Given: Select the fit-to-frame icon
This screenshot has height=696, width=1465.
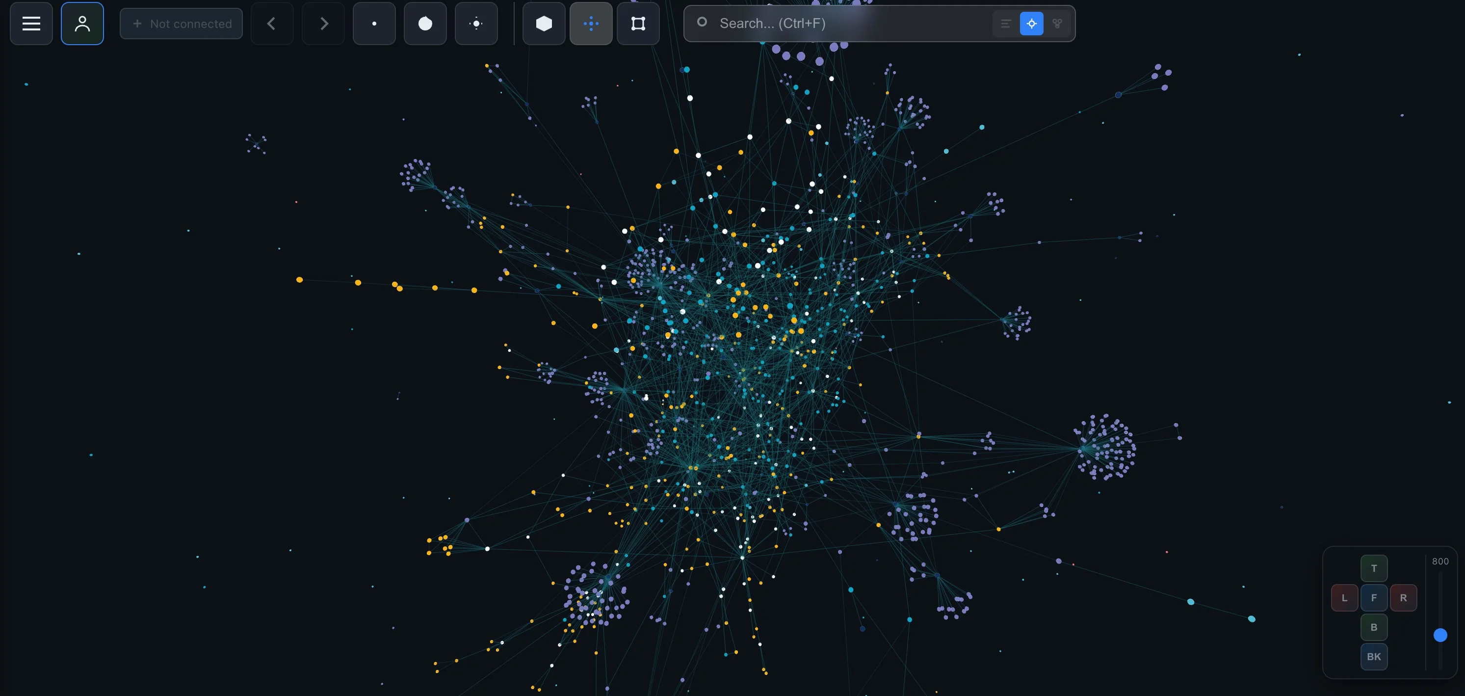Looking at the screenshot, I should click(x=637, y=24).
